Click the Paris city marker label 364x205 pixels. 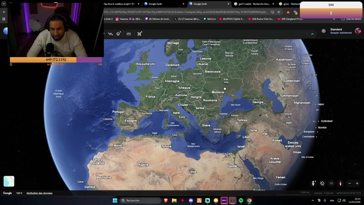pos(157,88)
